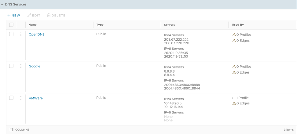This screenshot has width=297, height=134.
Task: Select the Google row checkbox
Action: click(x=11, y=66)
